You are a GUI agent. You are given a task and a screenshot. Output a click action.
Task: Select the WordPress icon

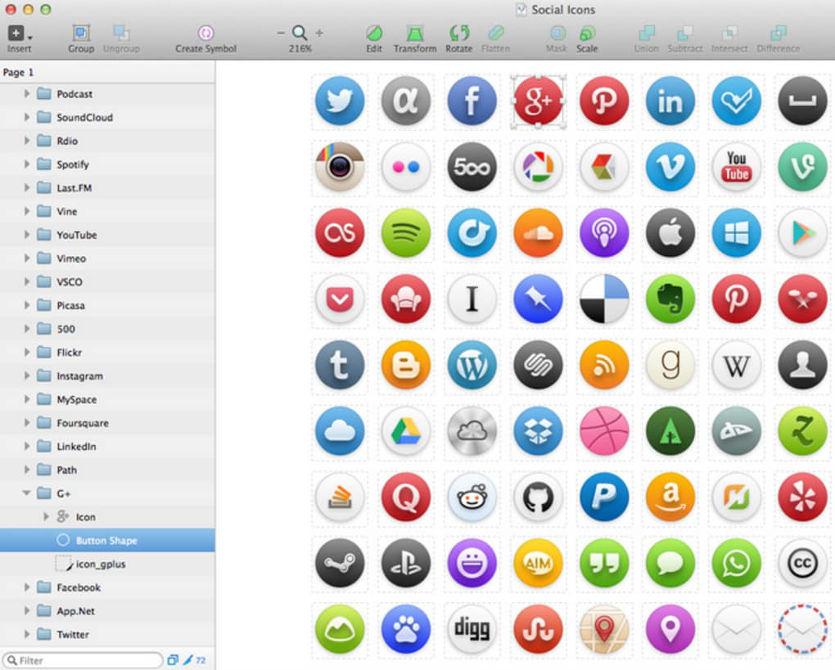point(472,365)
